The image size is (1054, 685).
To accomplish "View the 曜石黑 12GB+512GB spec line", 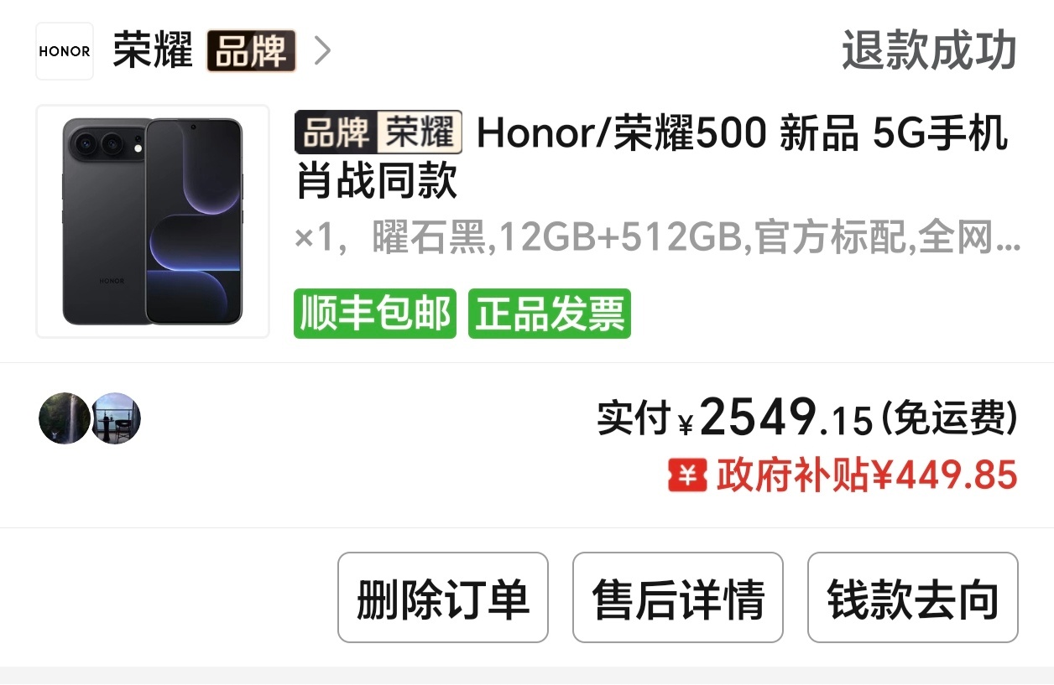I will (x=658, y=239).
